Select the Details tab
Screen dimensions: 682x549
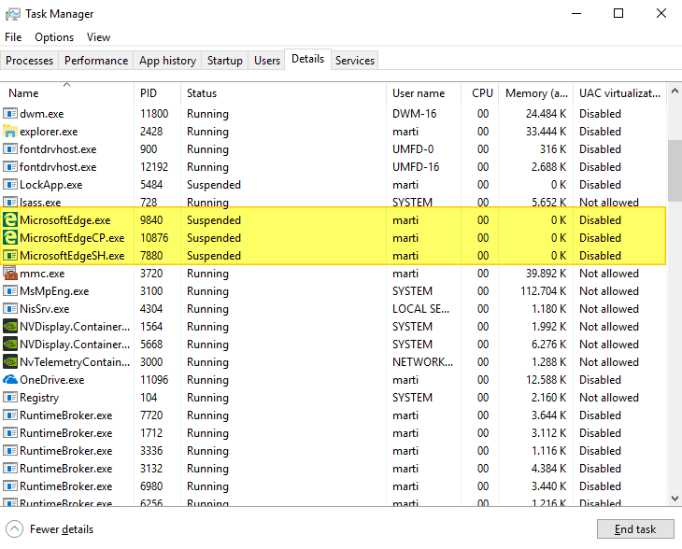click(x=308, y=59)
